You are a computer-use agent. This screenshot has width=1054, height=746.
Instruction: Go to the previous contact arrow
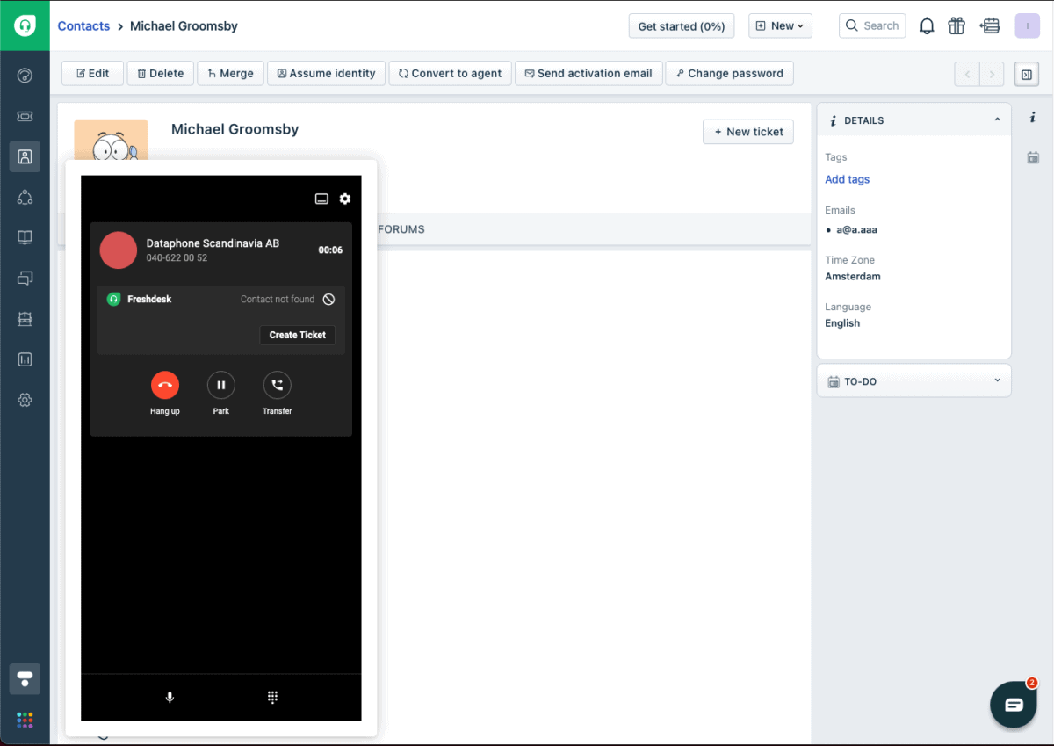(967, 75)
